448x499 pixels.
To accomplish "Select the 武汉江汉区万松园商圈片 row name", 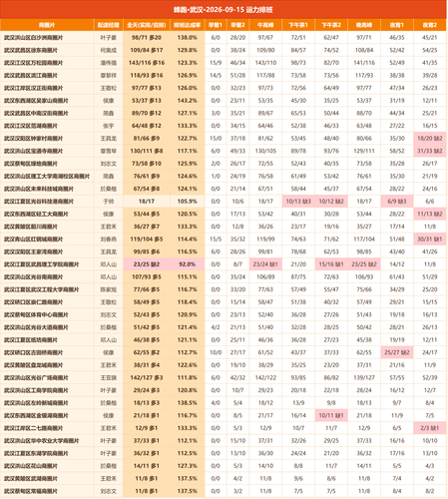I will click(x=33, y=63).
